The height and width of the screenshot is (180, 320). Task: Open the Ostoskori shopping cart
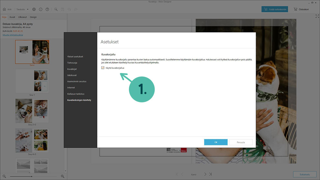coord(301,9)
